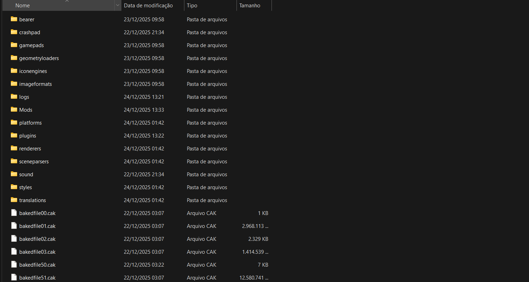Click the sceneparsers folder icon
Screen dimensions: 529x282
click(x=14, y=161)
